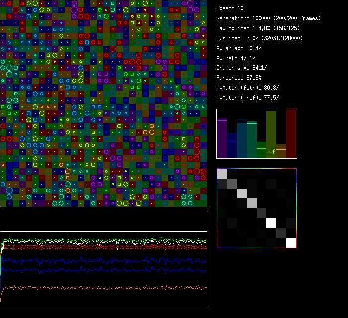The image size is (348, 318).
Task: Select the dark red histogram bar
Action: pyautogui.click(x=291, y=134)
